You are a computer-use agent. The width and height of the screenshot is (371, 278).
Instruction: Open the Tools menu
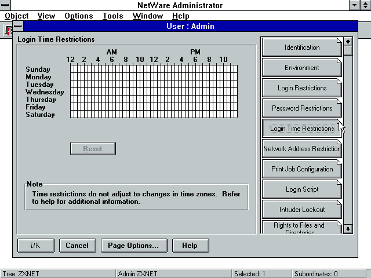(x=112, y=16)
